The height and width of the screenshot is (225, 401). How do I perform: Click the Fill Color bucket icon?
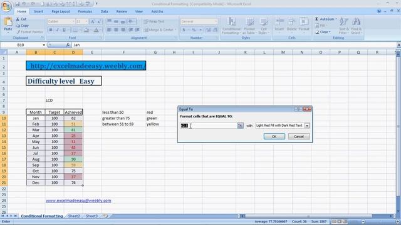click(x=86, y=30)
